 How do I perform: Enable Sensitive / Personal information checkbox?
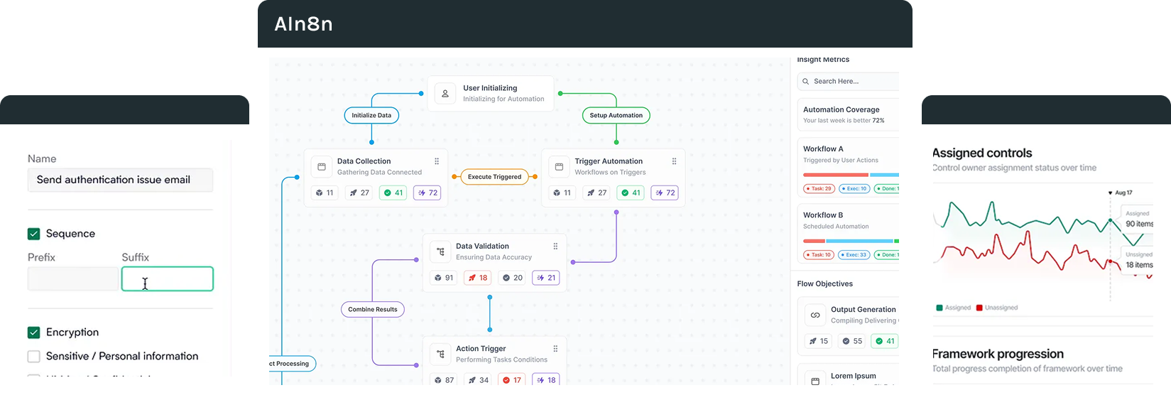tap(33, 357)
